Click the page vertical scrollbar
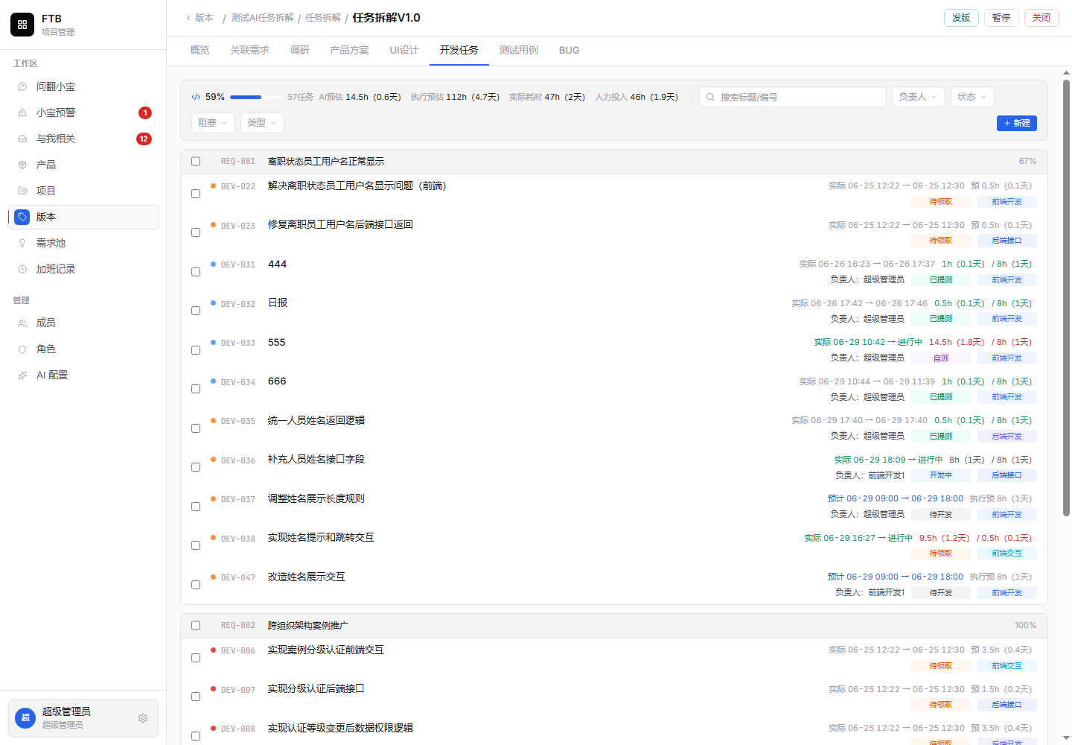Image resolution: width=1072 pixels, height=745 pixels. click(x=1066, y=298)
